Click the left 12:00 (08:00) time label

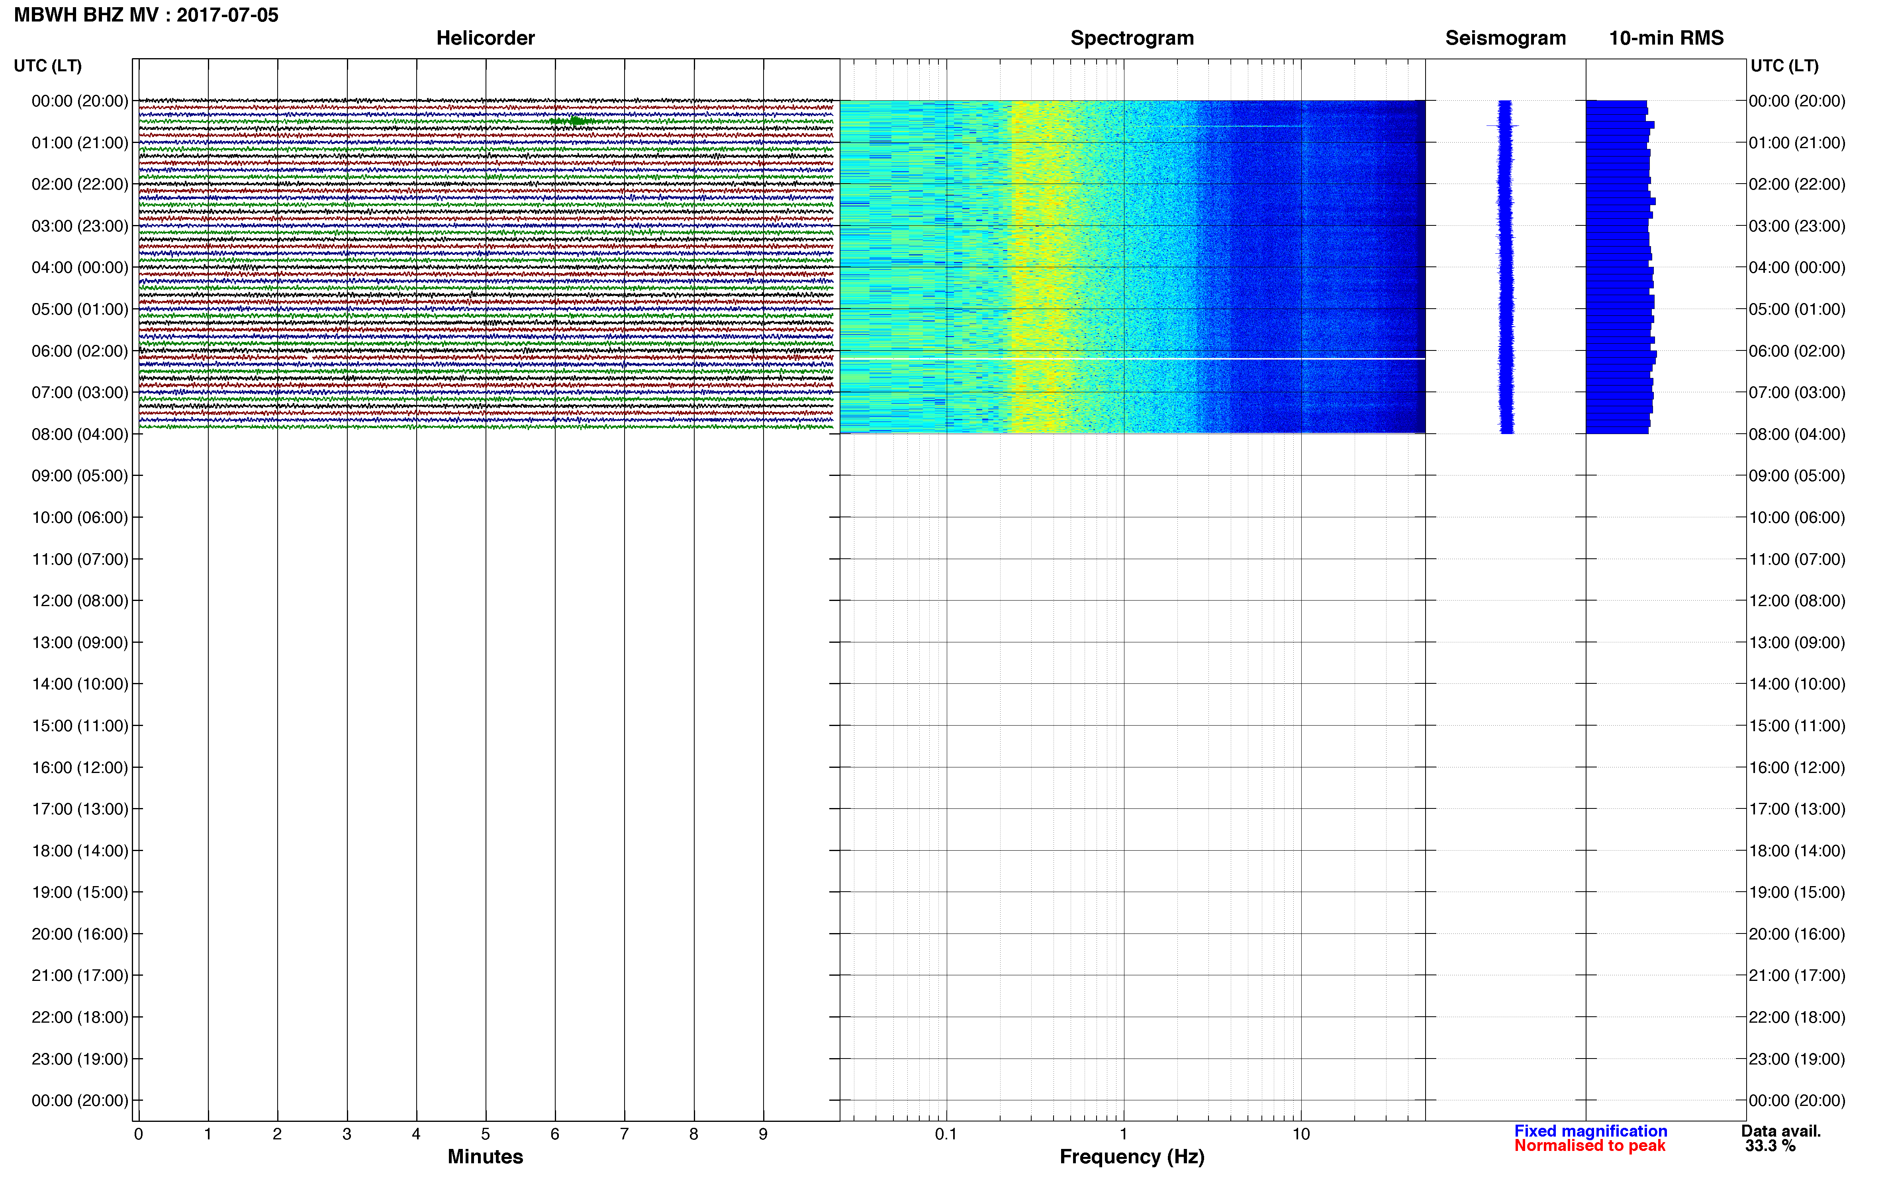tap(80, 601)
